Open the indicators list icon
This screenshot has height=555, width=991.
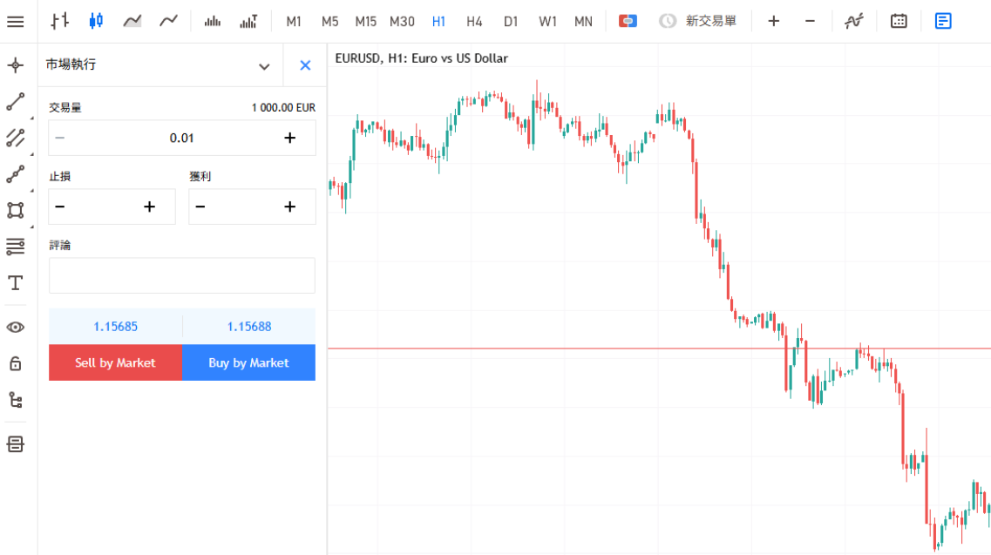(x=854, y=21)
